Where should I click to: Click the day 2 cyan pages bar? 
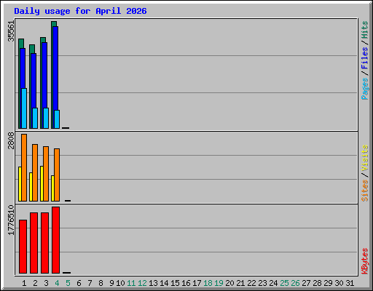point(35,118)
